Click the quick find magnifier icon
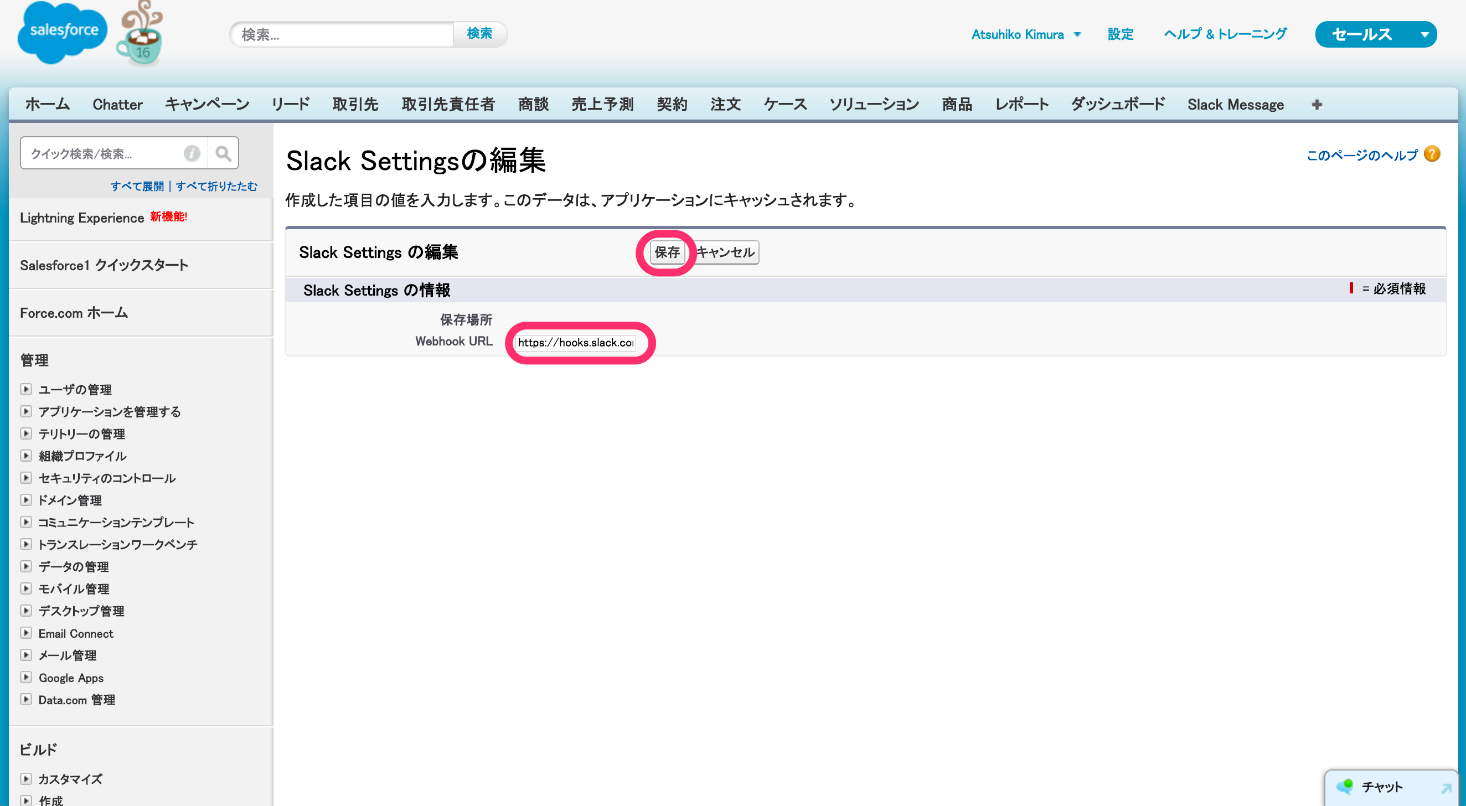Image resolution: width=1466 pixels, height=806 pixels. (x=223, y=153)
